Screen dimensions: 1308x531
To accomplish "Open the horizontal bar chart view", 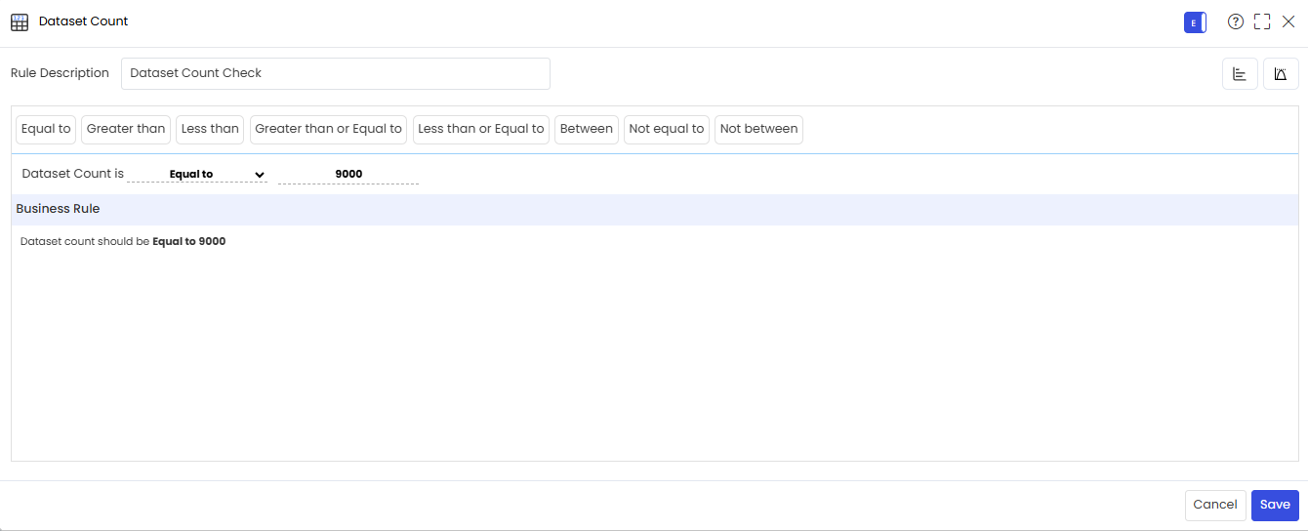I will coord(1240,74).
